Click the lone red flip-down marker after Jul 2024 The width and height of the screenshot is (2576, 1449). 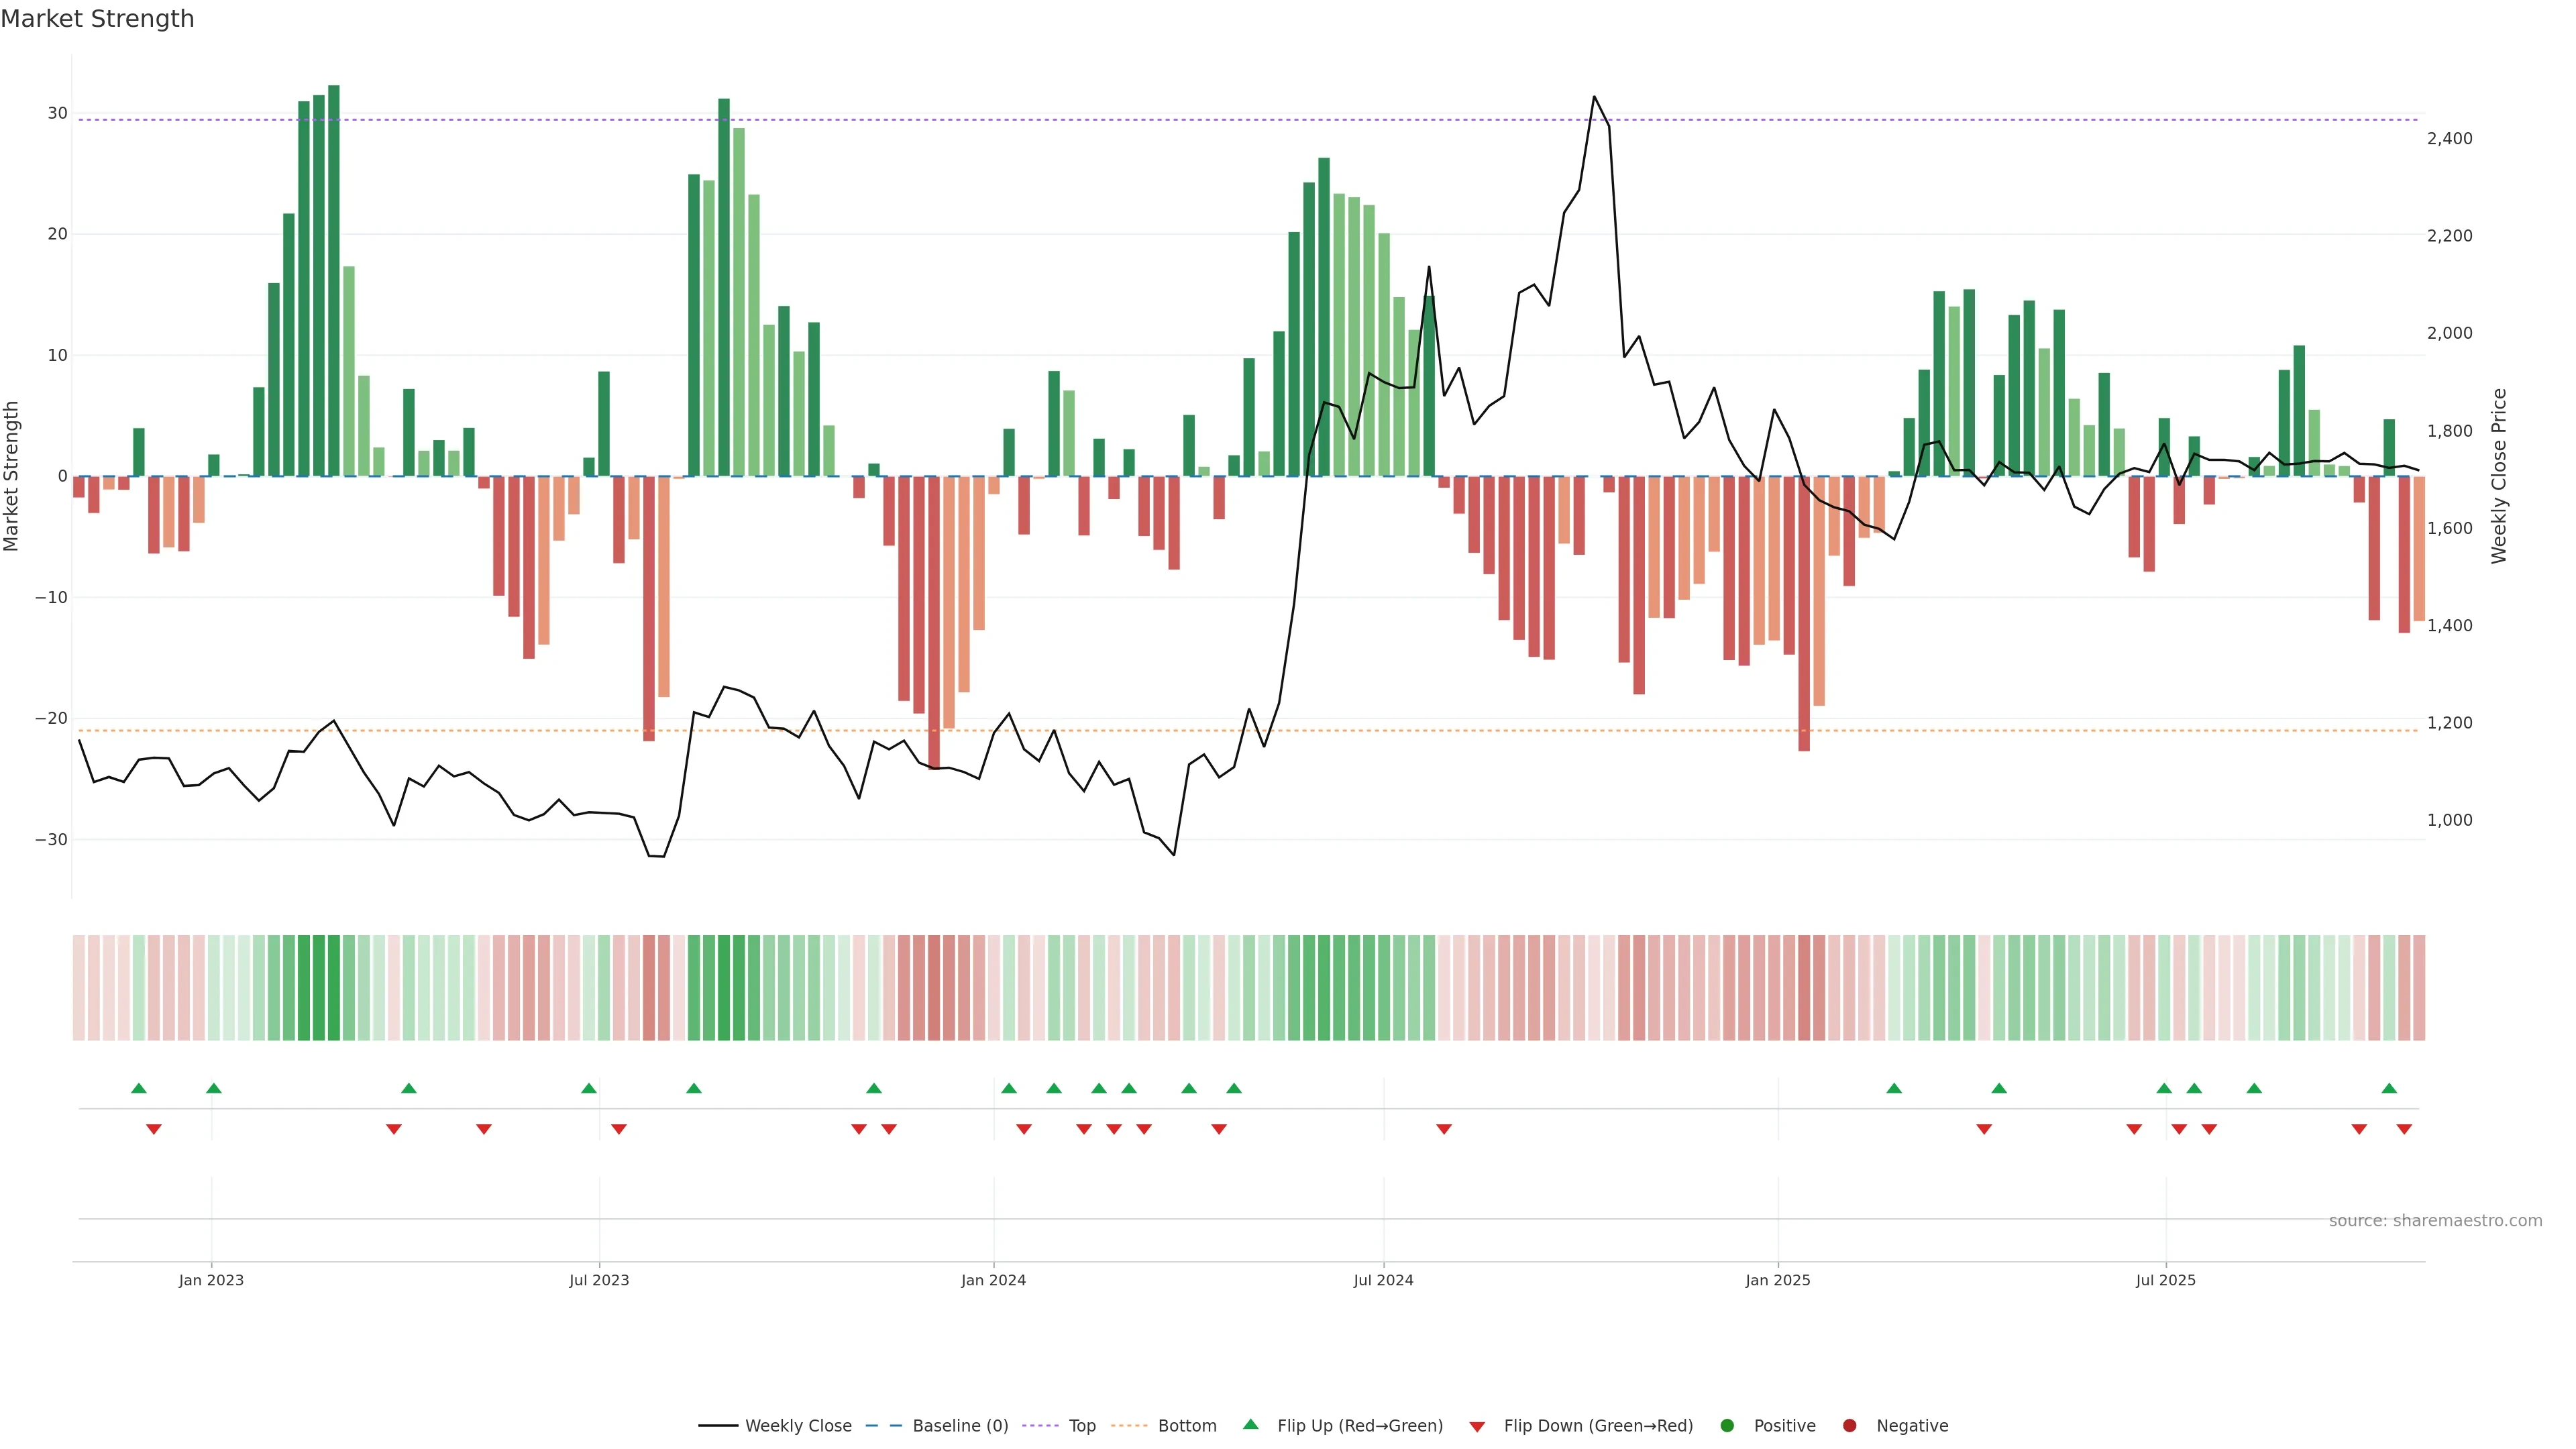tap(1444, 1129)
